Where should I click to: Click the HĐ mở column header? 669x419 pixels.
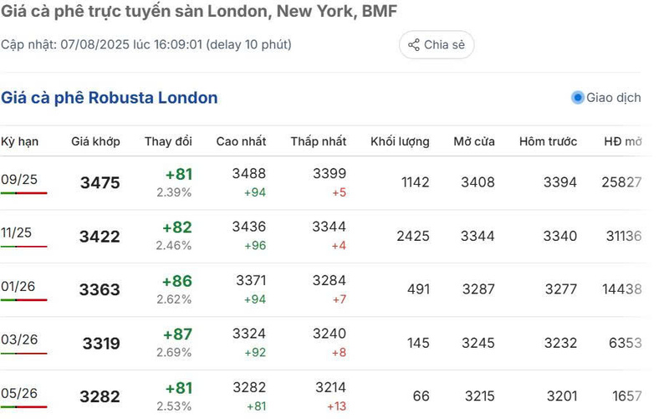(623, 141)
